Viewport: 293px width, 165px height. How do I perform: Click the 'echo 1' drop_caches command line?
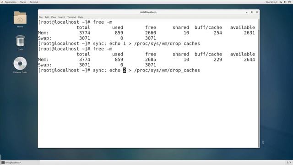[119, 44]
